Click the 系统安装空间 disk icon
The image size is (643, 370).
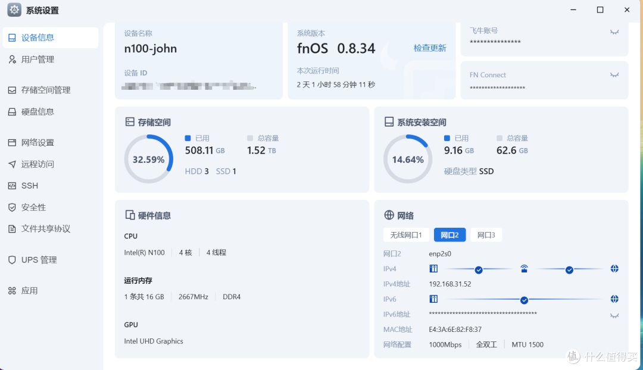click(389, 122)
